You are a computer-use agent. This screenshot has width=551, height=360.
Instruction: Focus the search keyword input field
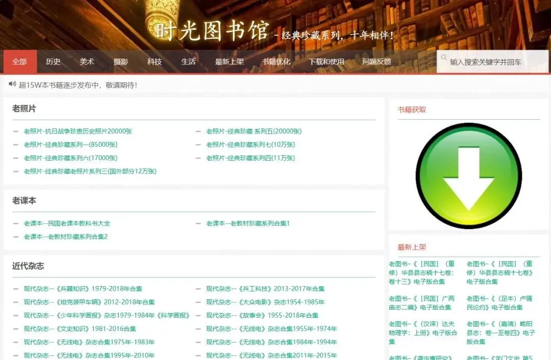click(x=492, y=62)
